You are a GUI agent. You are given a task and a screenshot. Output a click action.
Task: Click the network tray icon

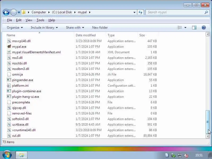pyautogui.click(x=180, y=155)
